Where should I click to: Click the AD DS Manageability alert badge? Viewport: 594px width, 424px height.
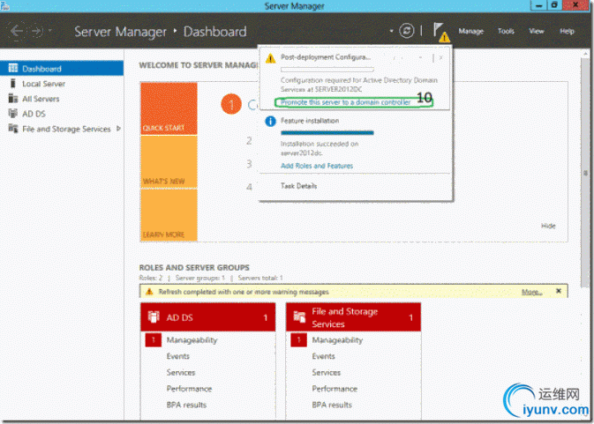[154, 340]
